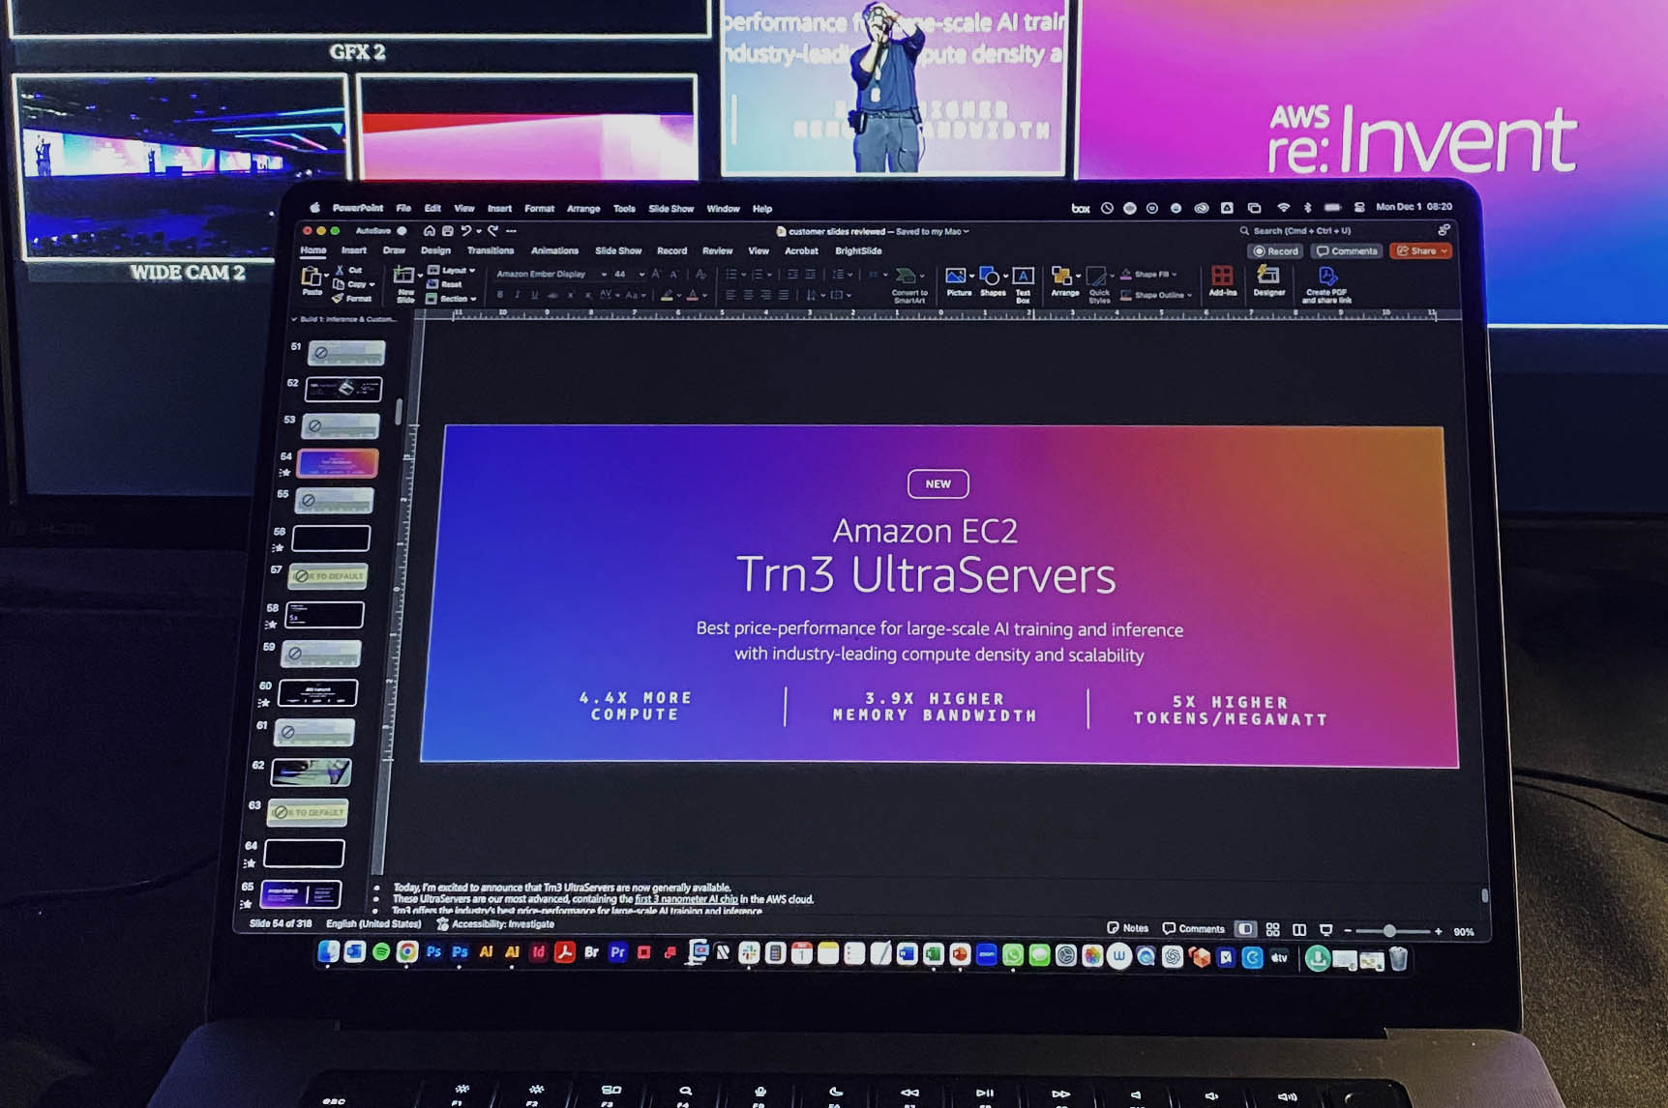Insert a Picture from the ribbon
The height and width of the screenshot is (1108, 1668).
[x=957, y=279]
